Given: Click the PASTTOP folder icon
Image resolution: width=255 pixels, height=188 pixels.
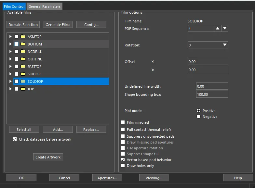Looking at the screenshot, I should click(x=23, y=66).
